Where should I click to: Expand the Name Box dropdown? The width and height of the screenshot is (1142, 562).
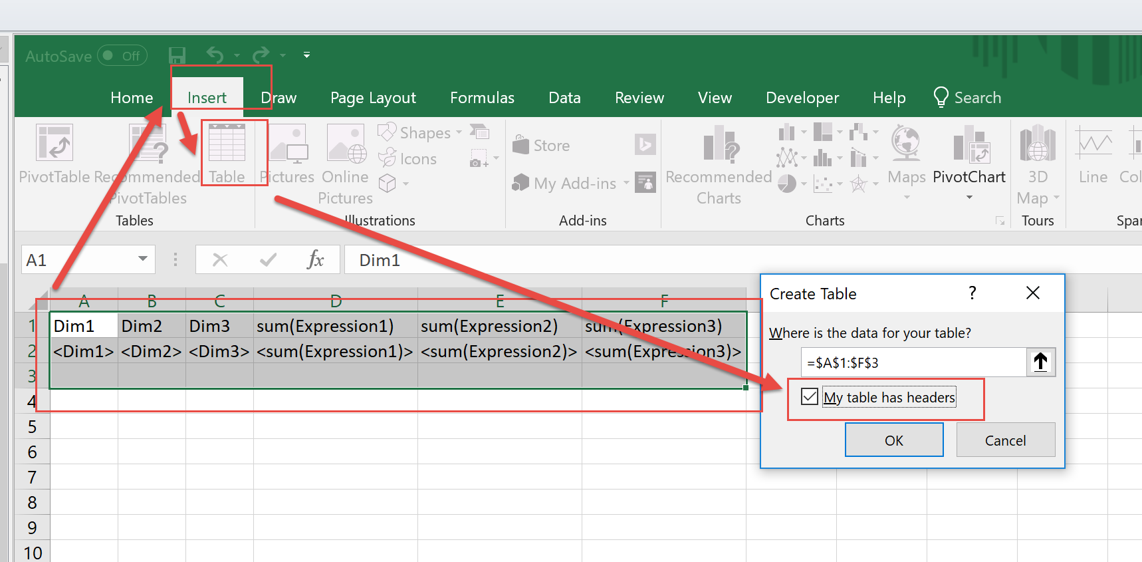(142, 259)
